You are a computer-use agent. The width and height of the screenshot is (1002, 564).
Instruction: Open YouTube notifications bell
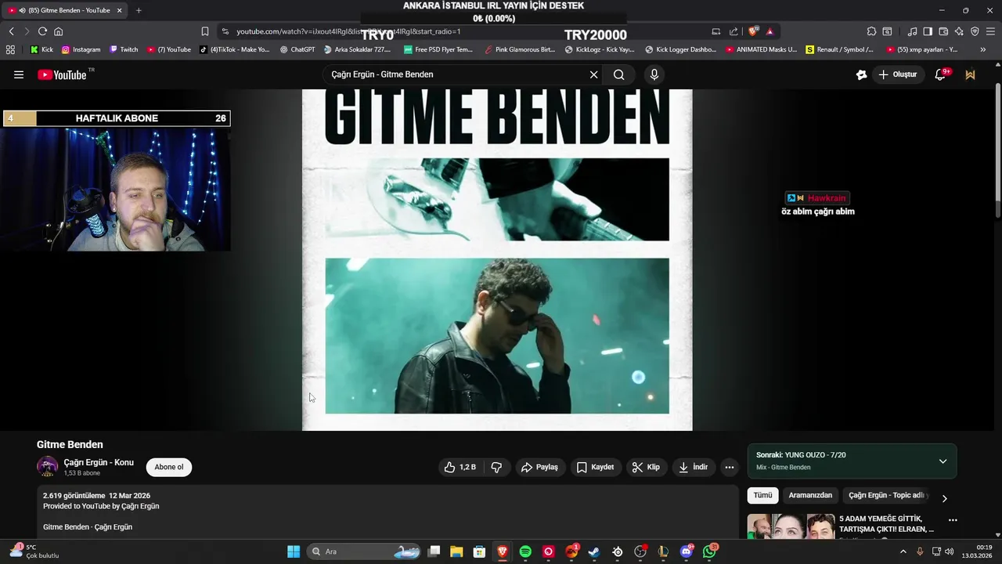pyautogui.click(x=940, y=74)
